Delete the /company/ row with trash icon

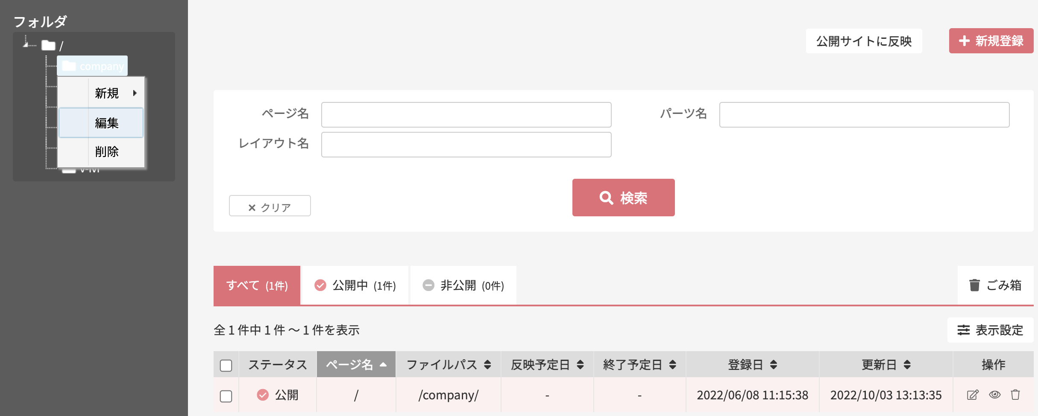(x=1015, y=395)
